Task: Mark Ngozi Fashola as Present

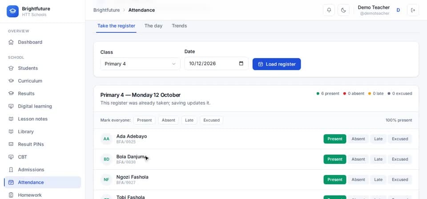Action: (x=334, y=180)
